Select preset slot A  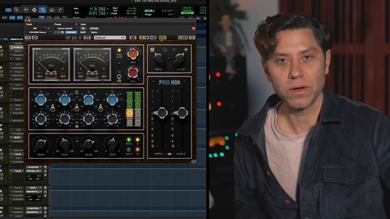[x=141, y=38]
